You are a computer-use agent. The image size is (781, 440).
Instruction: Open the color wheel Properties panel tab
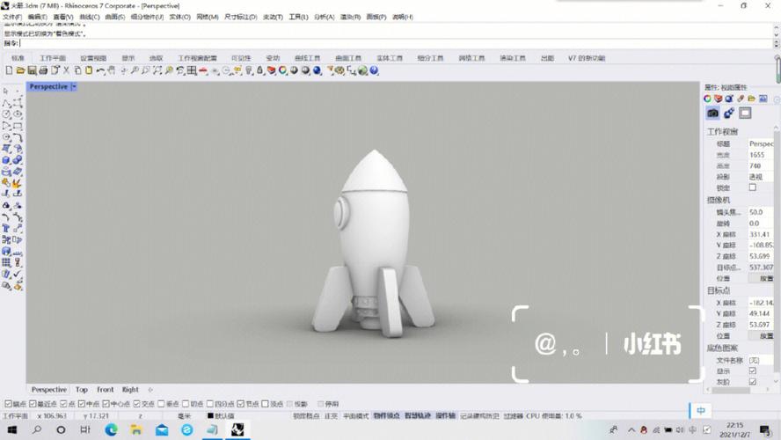707,99
